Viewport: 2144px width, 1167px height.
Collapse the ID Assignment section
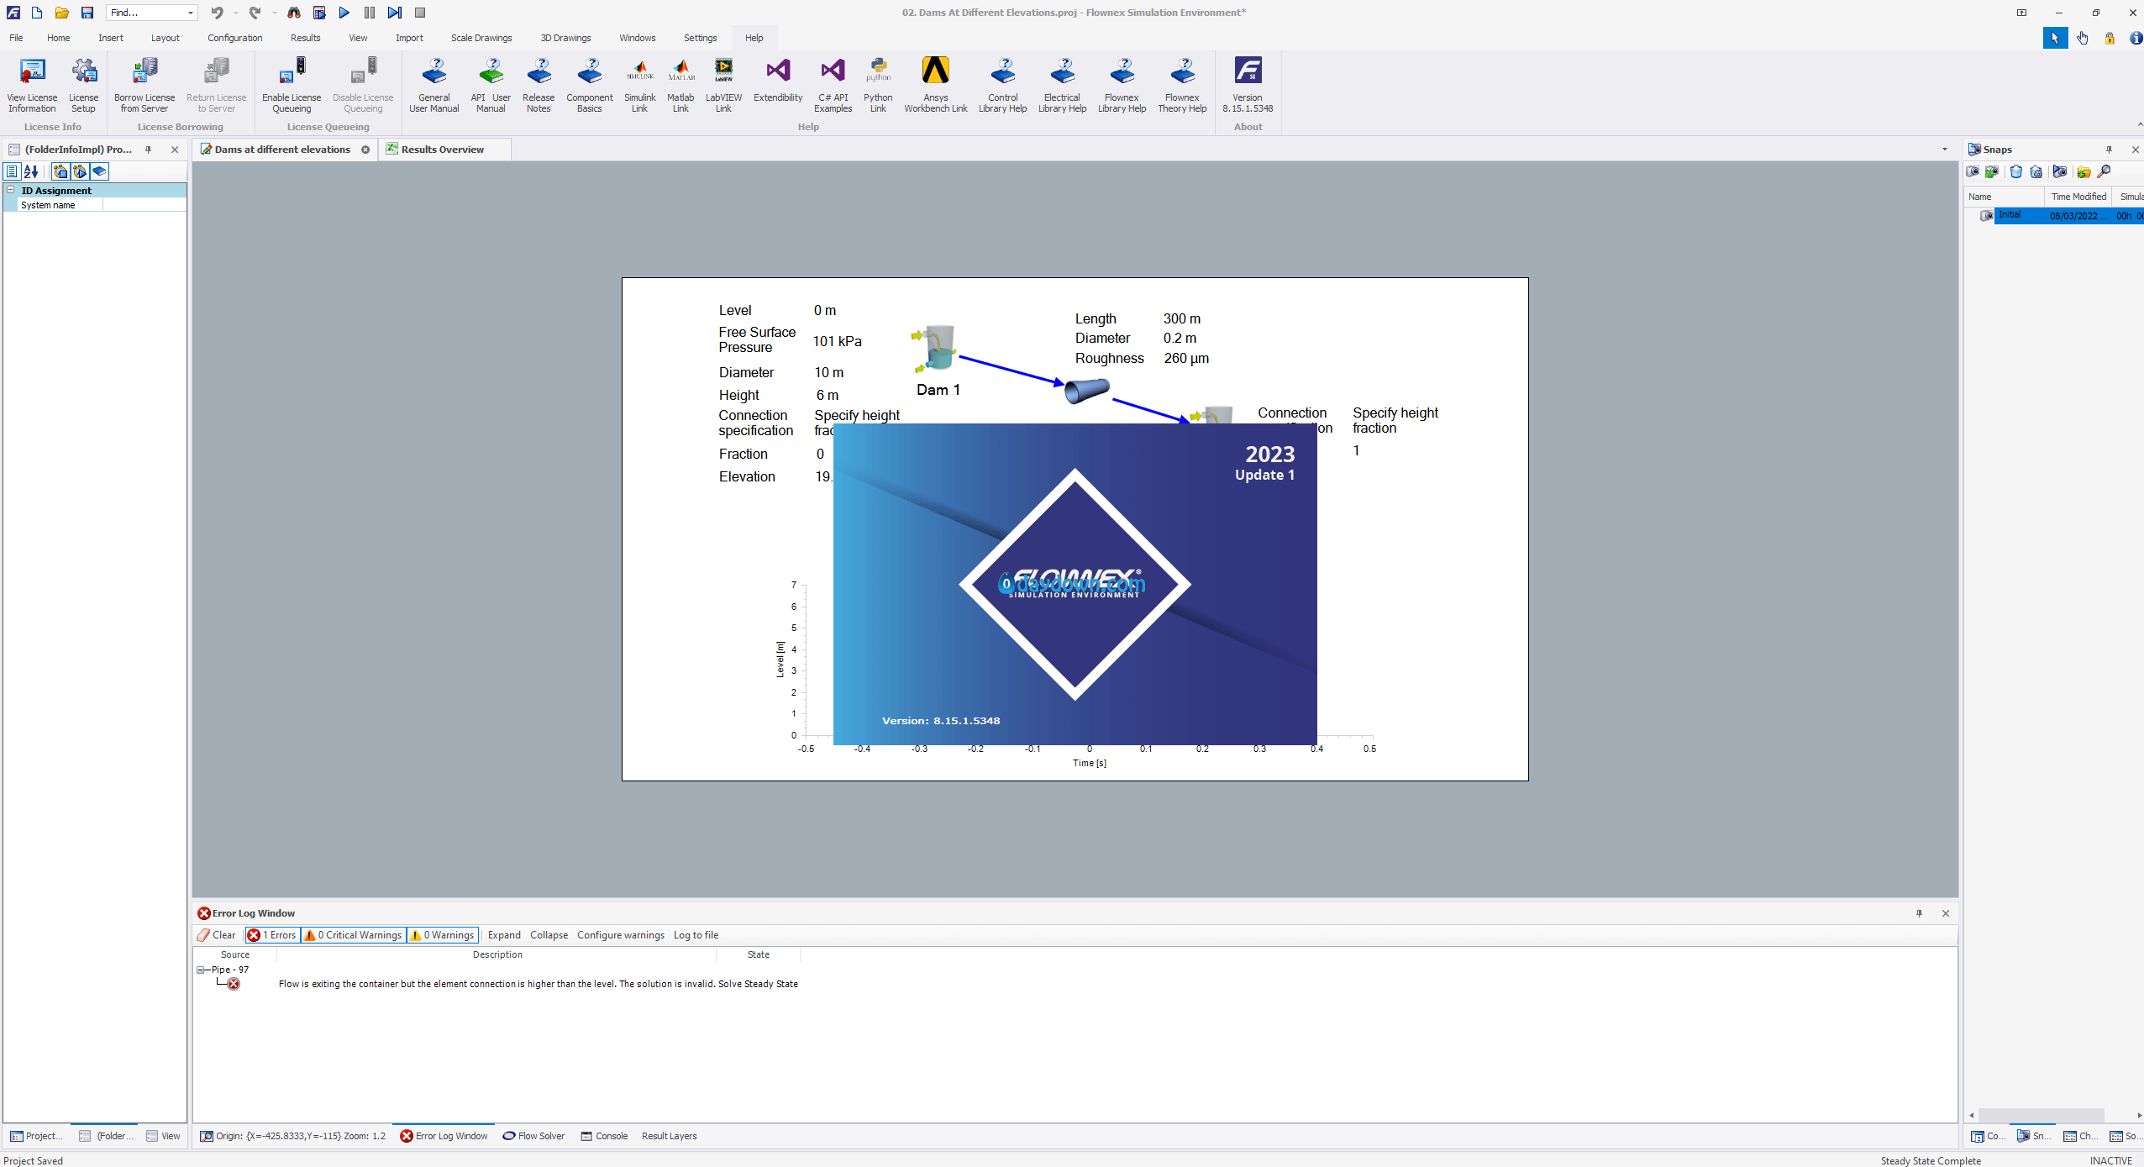pos(11,190)
